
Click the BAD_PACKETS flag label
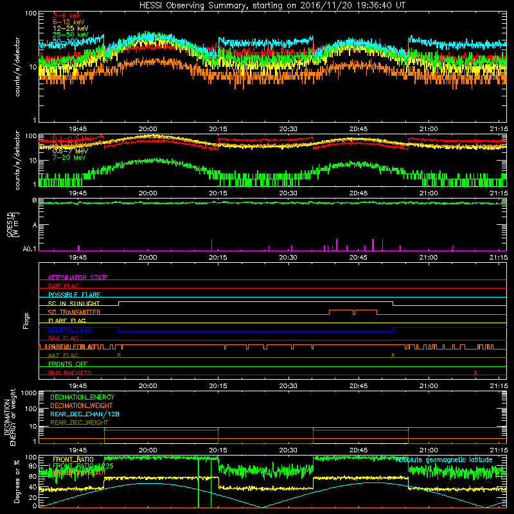70,373
